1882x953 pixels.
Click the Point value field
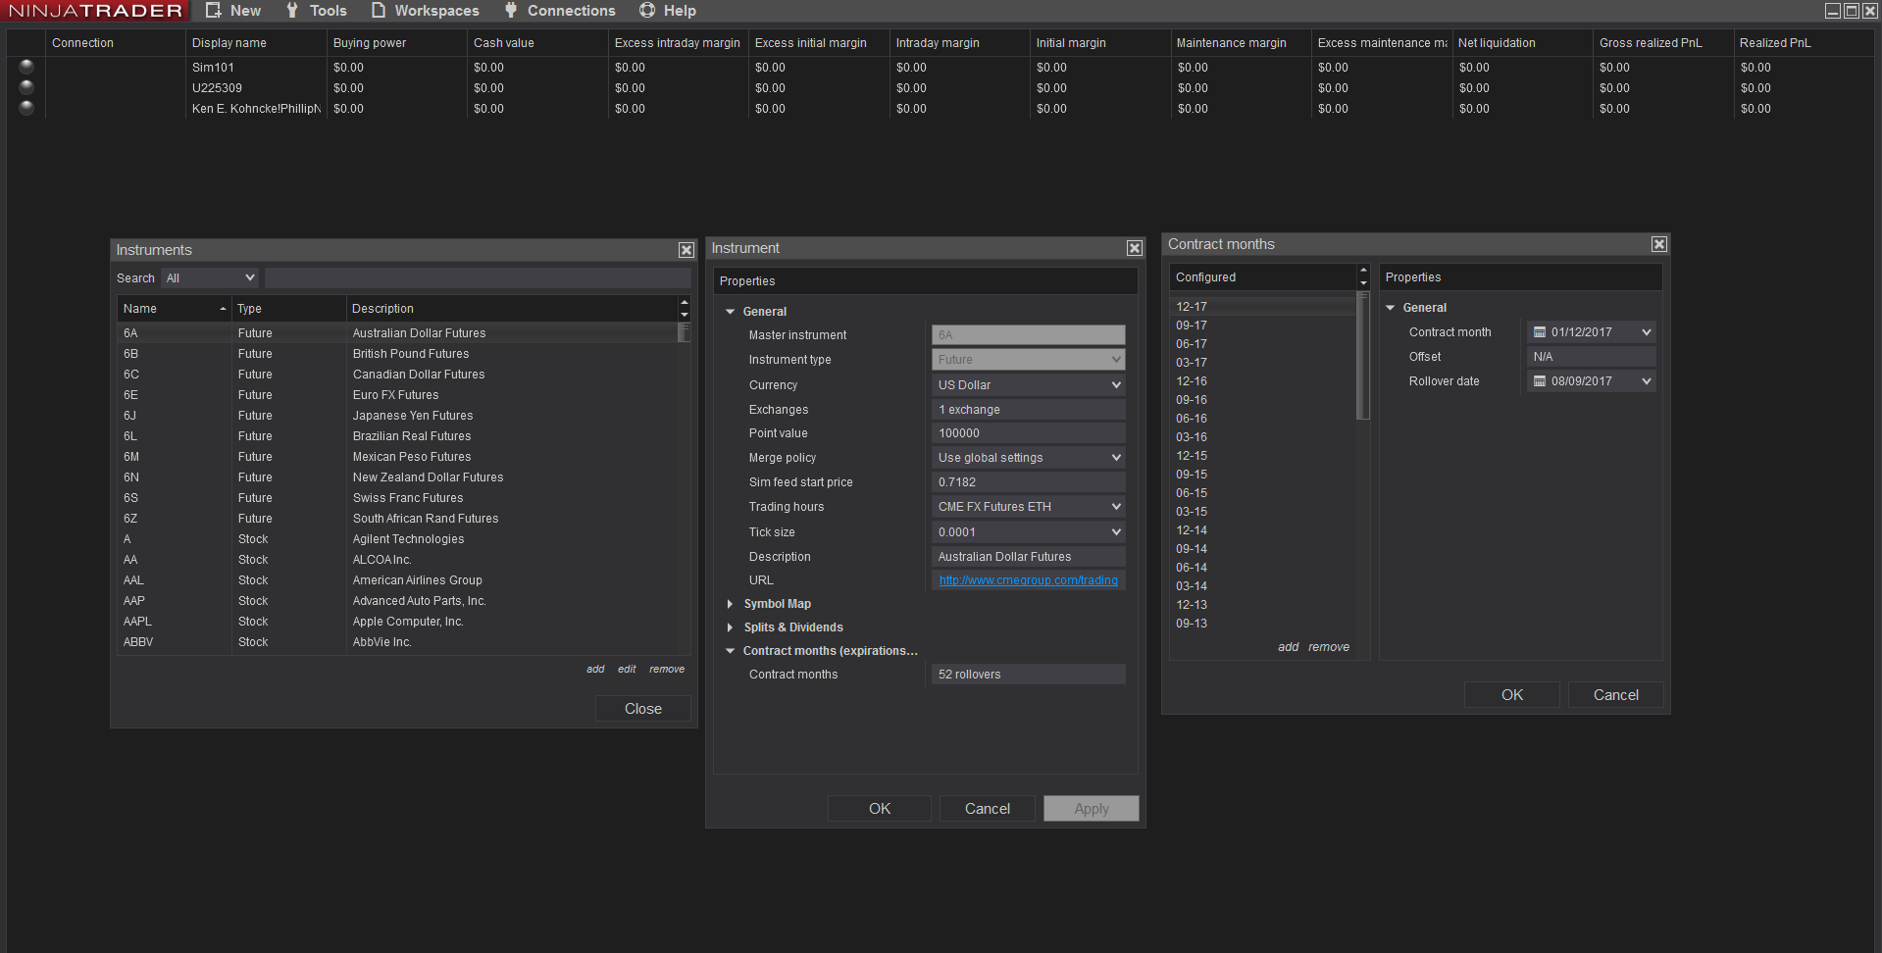pos(1028,433)
